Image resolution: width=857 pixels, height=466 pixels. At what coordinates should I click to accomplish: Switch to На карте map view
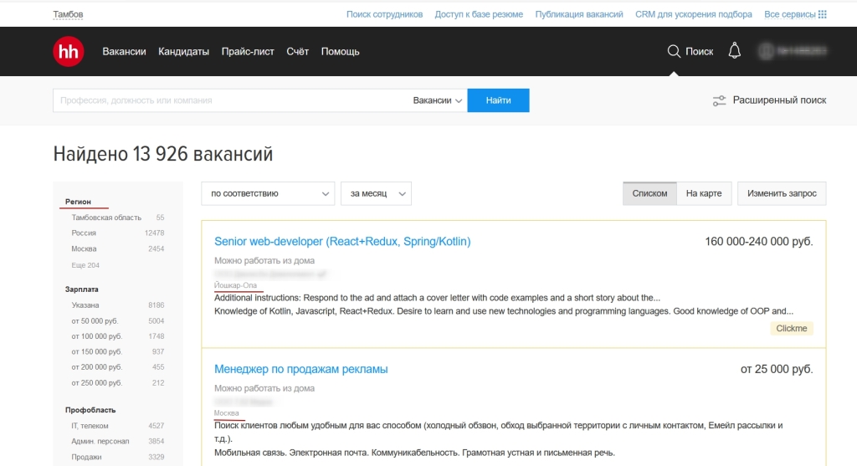[x=703, y=193]
